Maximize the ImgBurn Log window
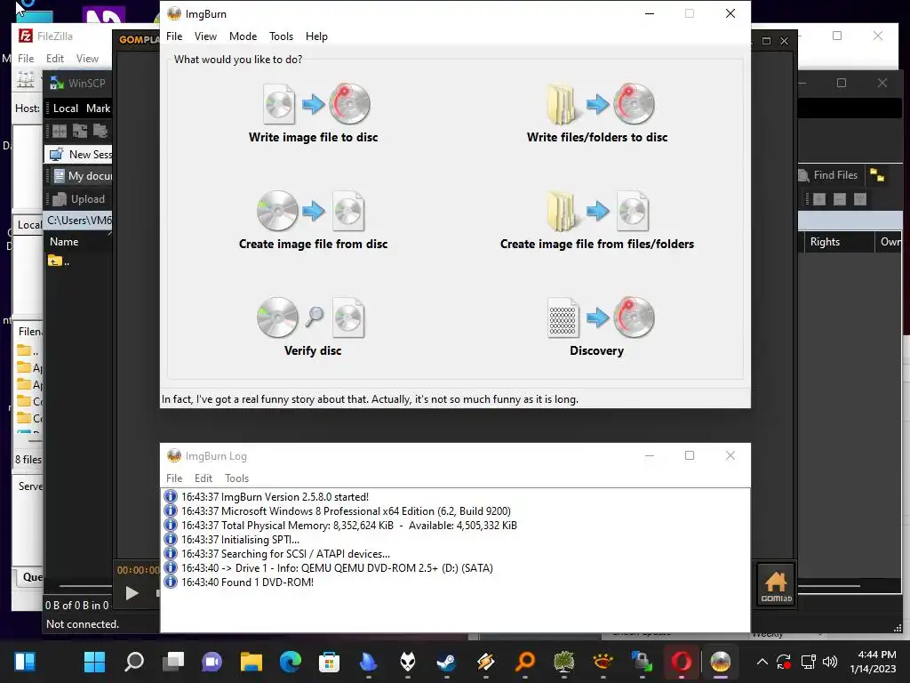The height and width of the screenshot is (683, 910). (690, 455)
